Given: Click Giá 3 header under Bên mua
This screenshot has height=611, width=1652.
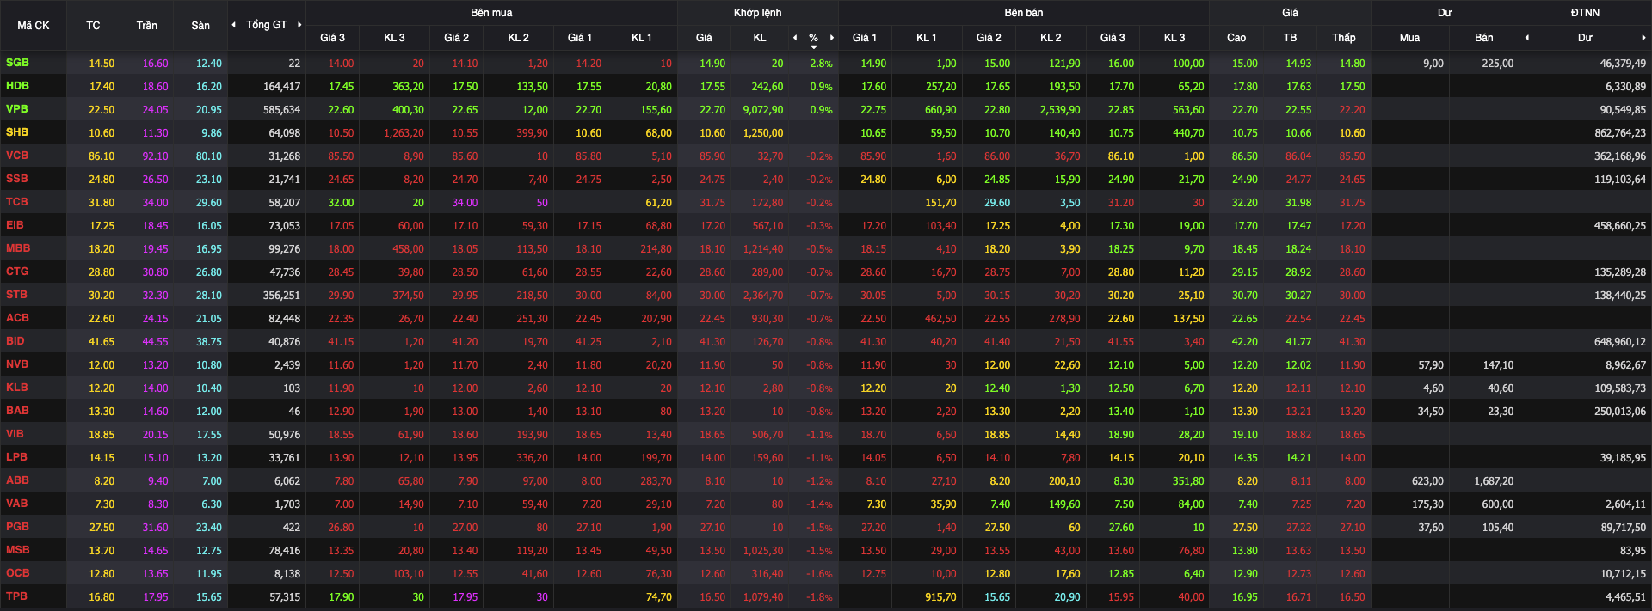Looking at the screenshot, I should point(333,38).
